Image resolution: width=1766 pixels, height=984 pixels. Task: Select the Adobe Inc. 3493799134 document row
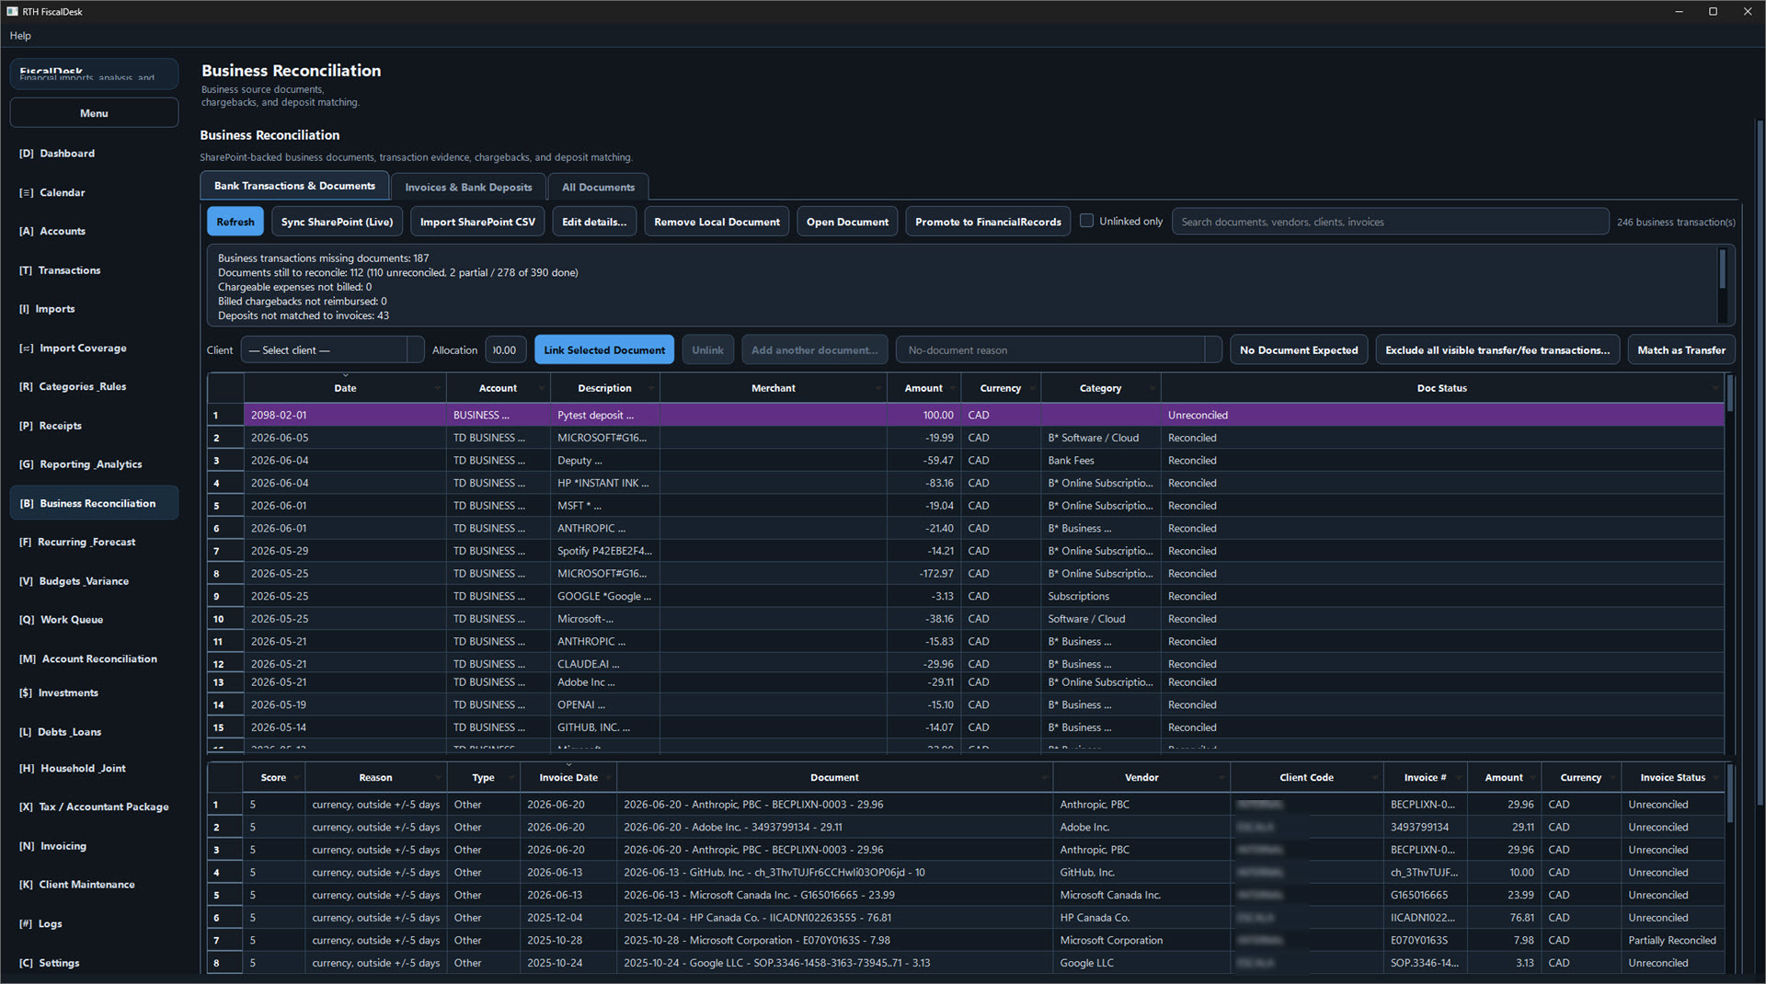click(x=965, y=828)
